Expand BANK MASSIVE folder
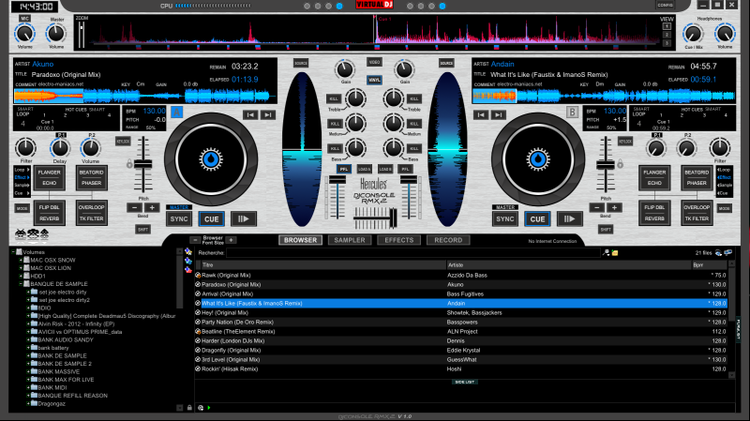 (28, 371)
